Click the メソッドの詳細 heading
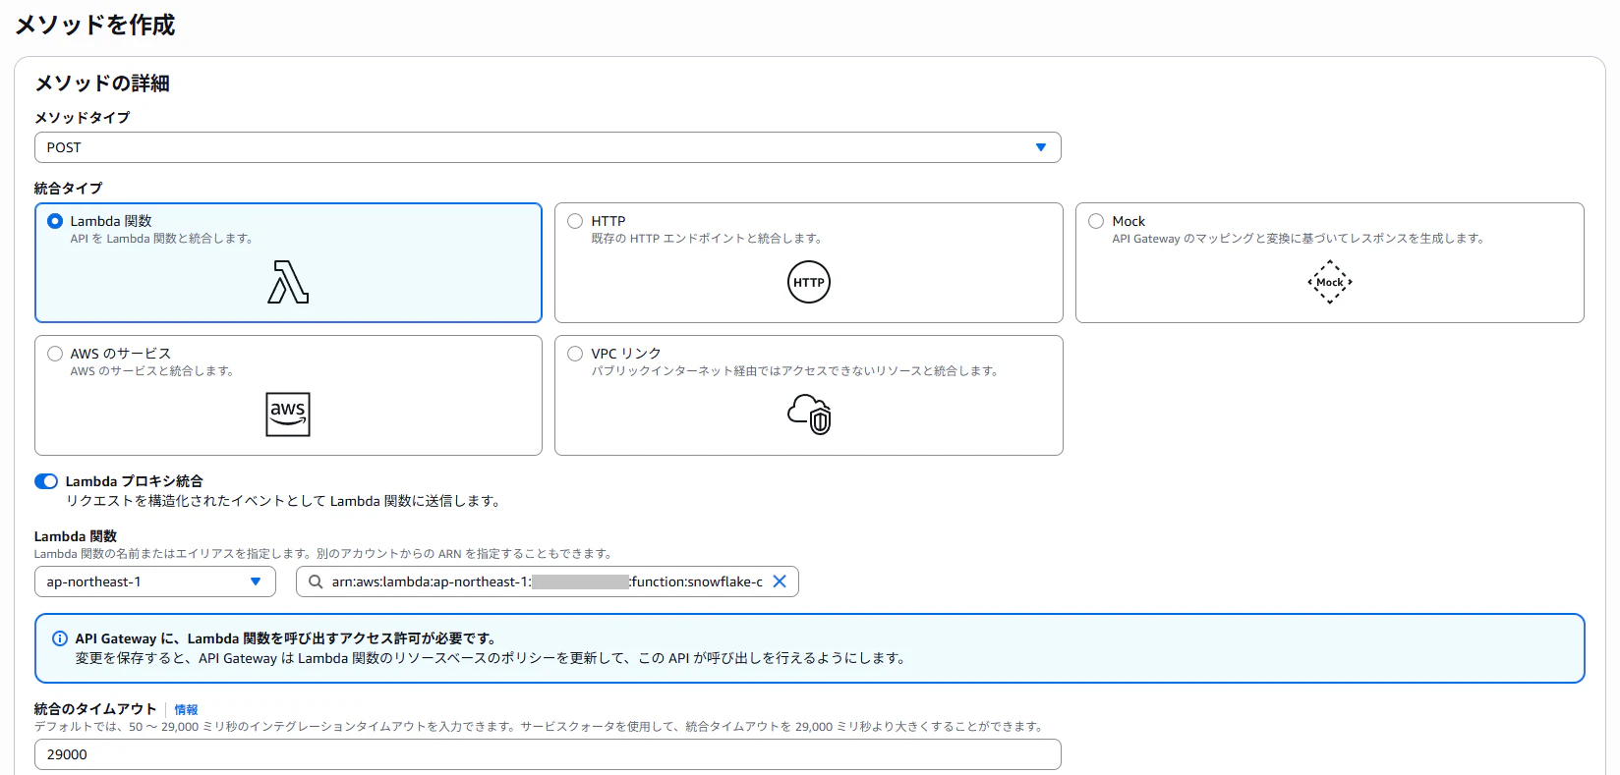Image resolution: width=1620 pixels, height=775 pixels. 102,83
